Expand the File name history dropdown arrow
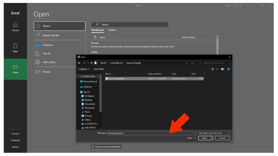The height and width of the screenshot is (156, 278). (x=195, y=133)
